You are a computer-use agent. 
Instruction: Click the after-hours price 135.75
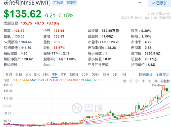coord(26,23)
